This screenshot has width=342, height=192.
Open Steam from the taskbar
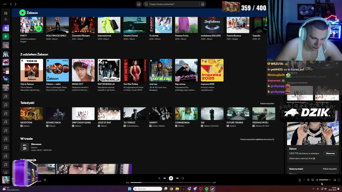[212, 189]
